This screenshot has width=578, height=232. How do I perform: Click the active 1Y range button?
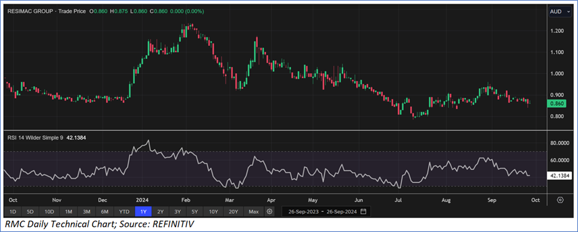coord(143,212)
